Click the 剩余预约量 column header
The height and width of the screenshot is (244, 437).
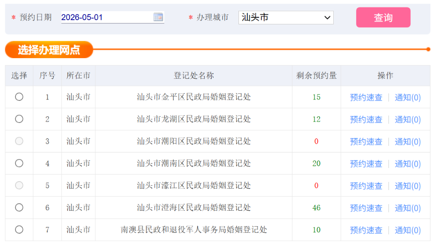tap(316, 76)
